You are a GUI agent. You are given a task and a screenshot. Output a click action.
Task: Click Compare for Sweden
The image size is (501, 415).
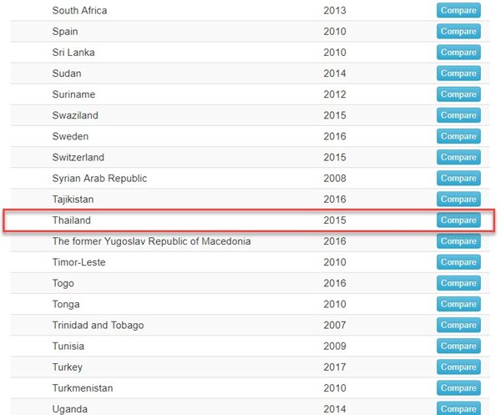point(458,136)
